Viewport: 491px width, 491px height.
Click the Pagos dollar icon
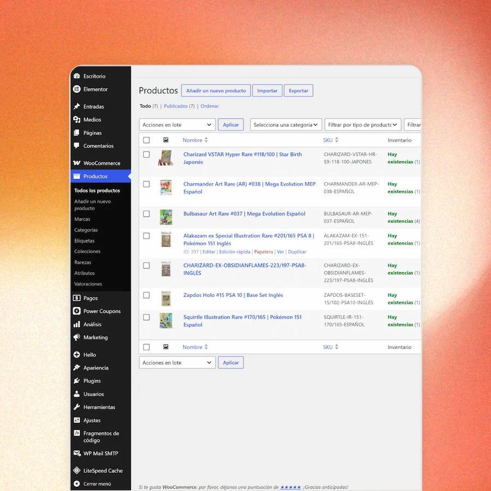(77, 298)
